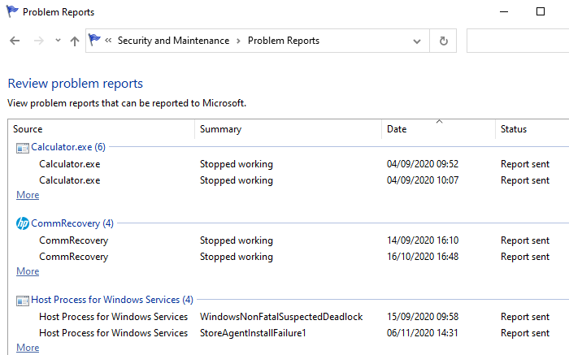Click the Forward navigation arrow
The width and height of the screenshot is (569, 355).
click(x=37, y=41)
